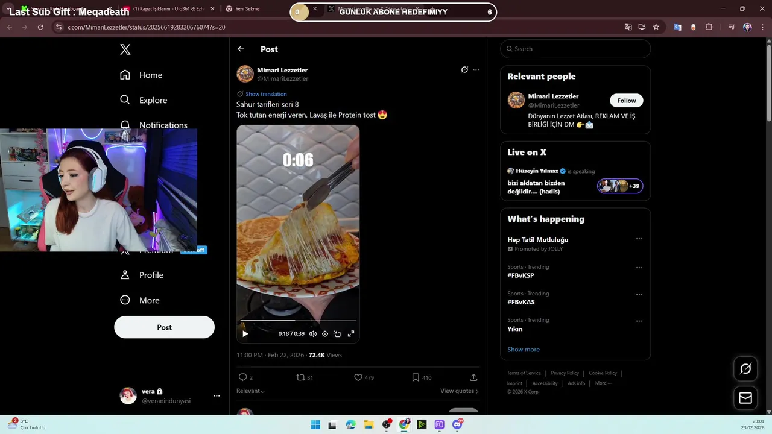Click Show more under What's happening
Viewport: 772px width, 434px height.
tap(524, 350)
